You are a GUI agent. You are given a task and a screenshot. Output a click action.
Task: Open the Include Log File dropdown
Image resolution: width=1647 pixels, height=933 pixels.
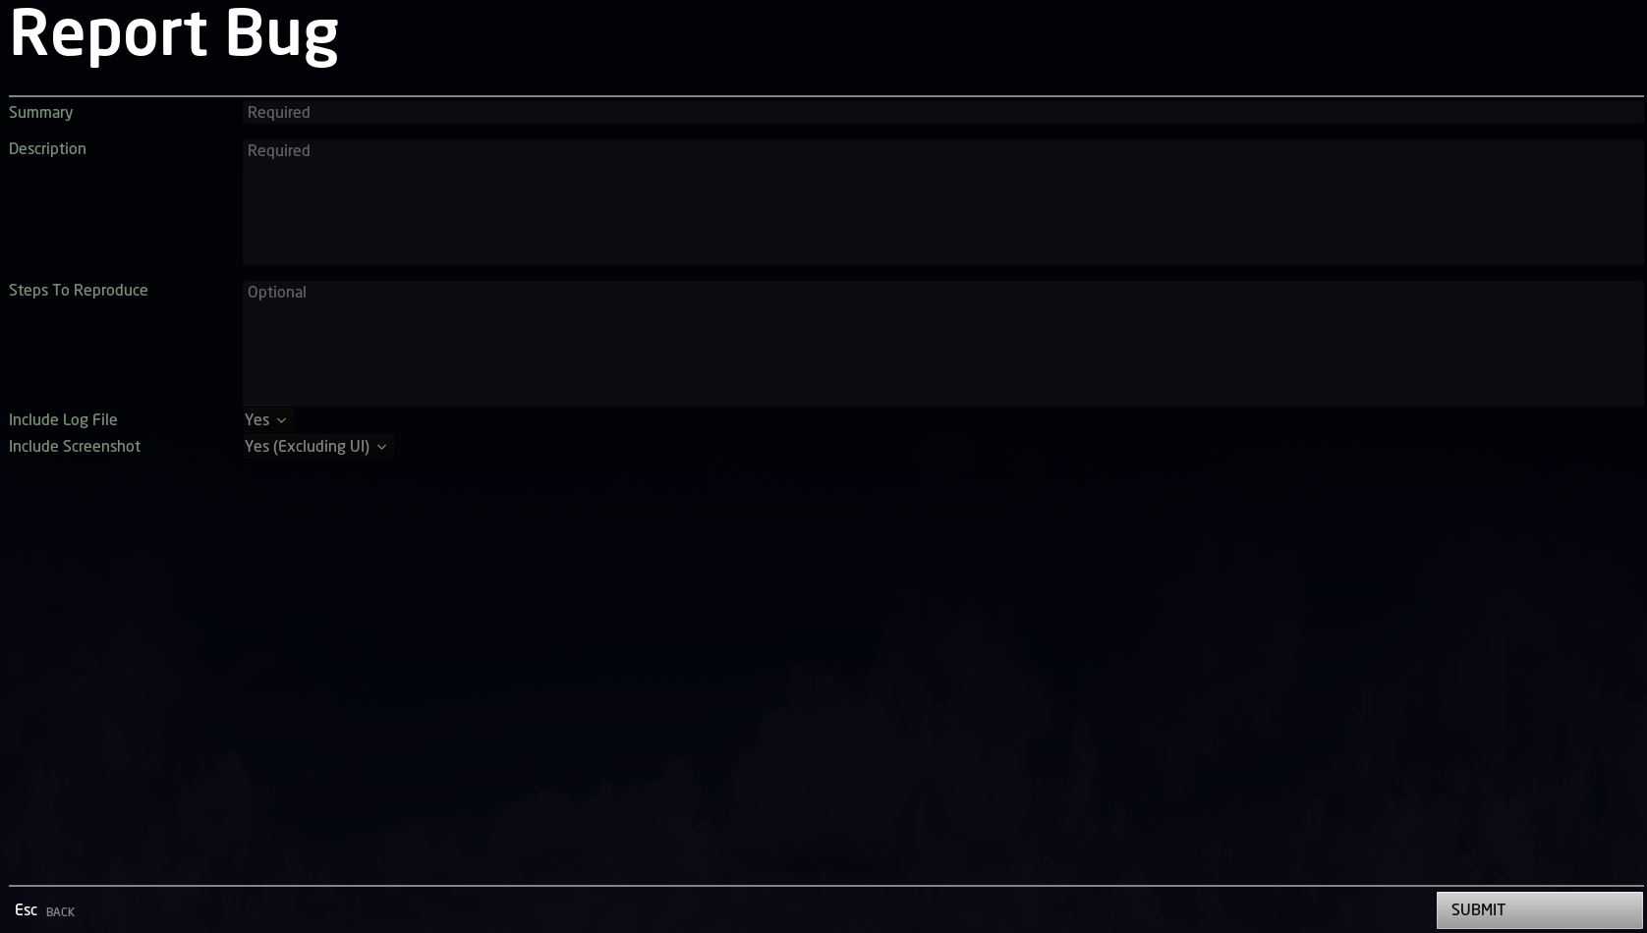pyautogui.click(x=266, y=420)
